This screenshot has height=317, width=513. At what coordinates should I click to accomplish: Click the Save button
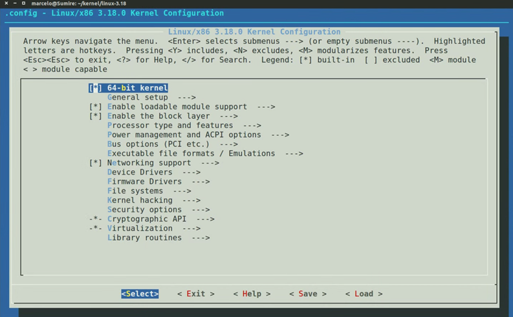point(307,294)
